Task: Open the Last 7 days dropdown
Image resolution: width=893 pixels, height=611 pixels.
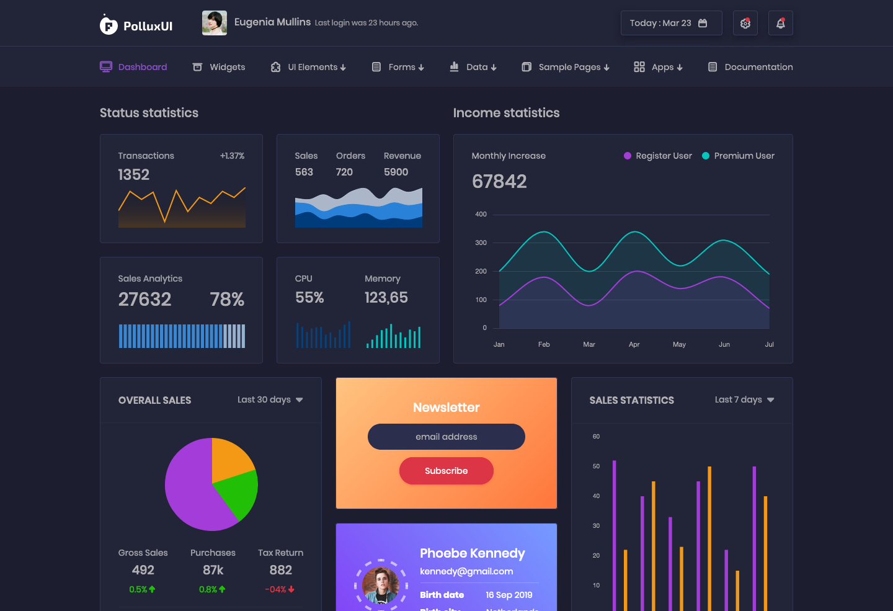Action: [745, 399]
